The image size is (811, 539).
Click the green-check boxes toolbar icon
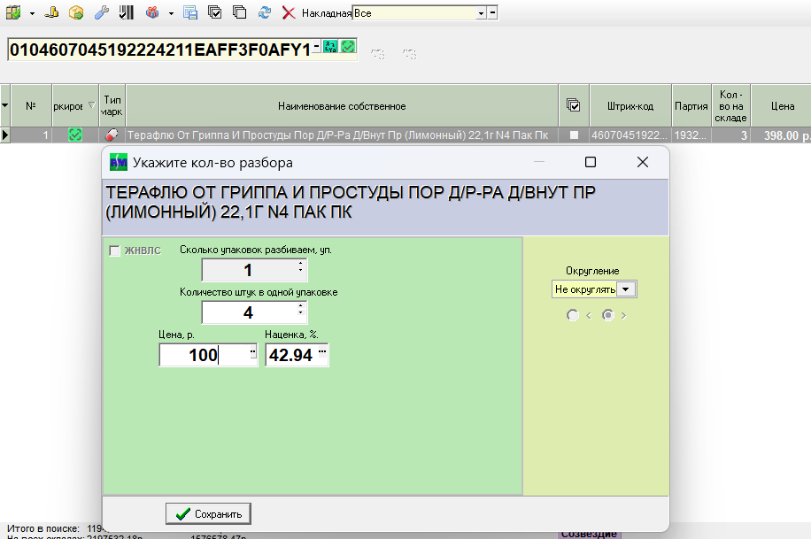coord(13,12)
